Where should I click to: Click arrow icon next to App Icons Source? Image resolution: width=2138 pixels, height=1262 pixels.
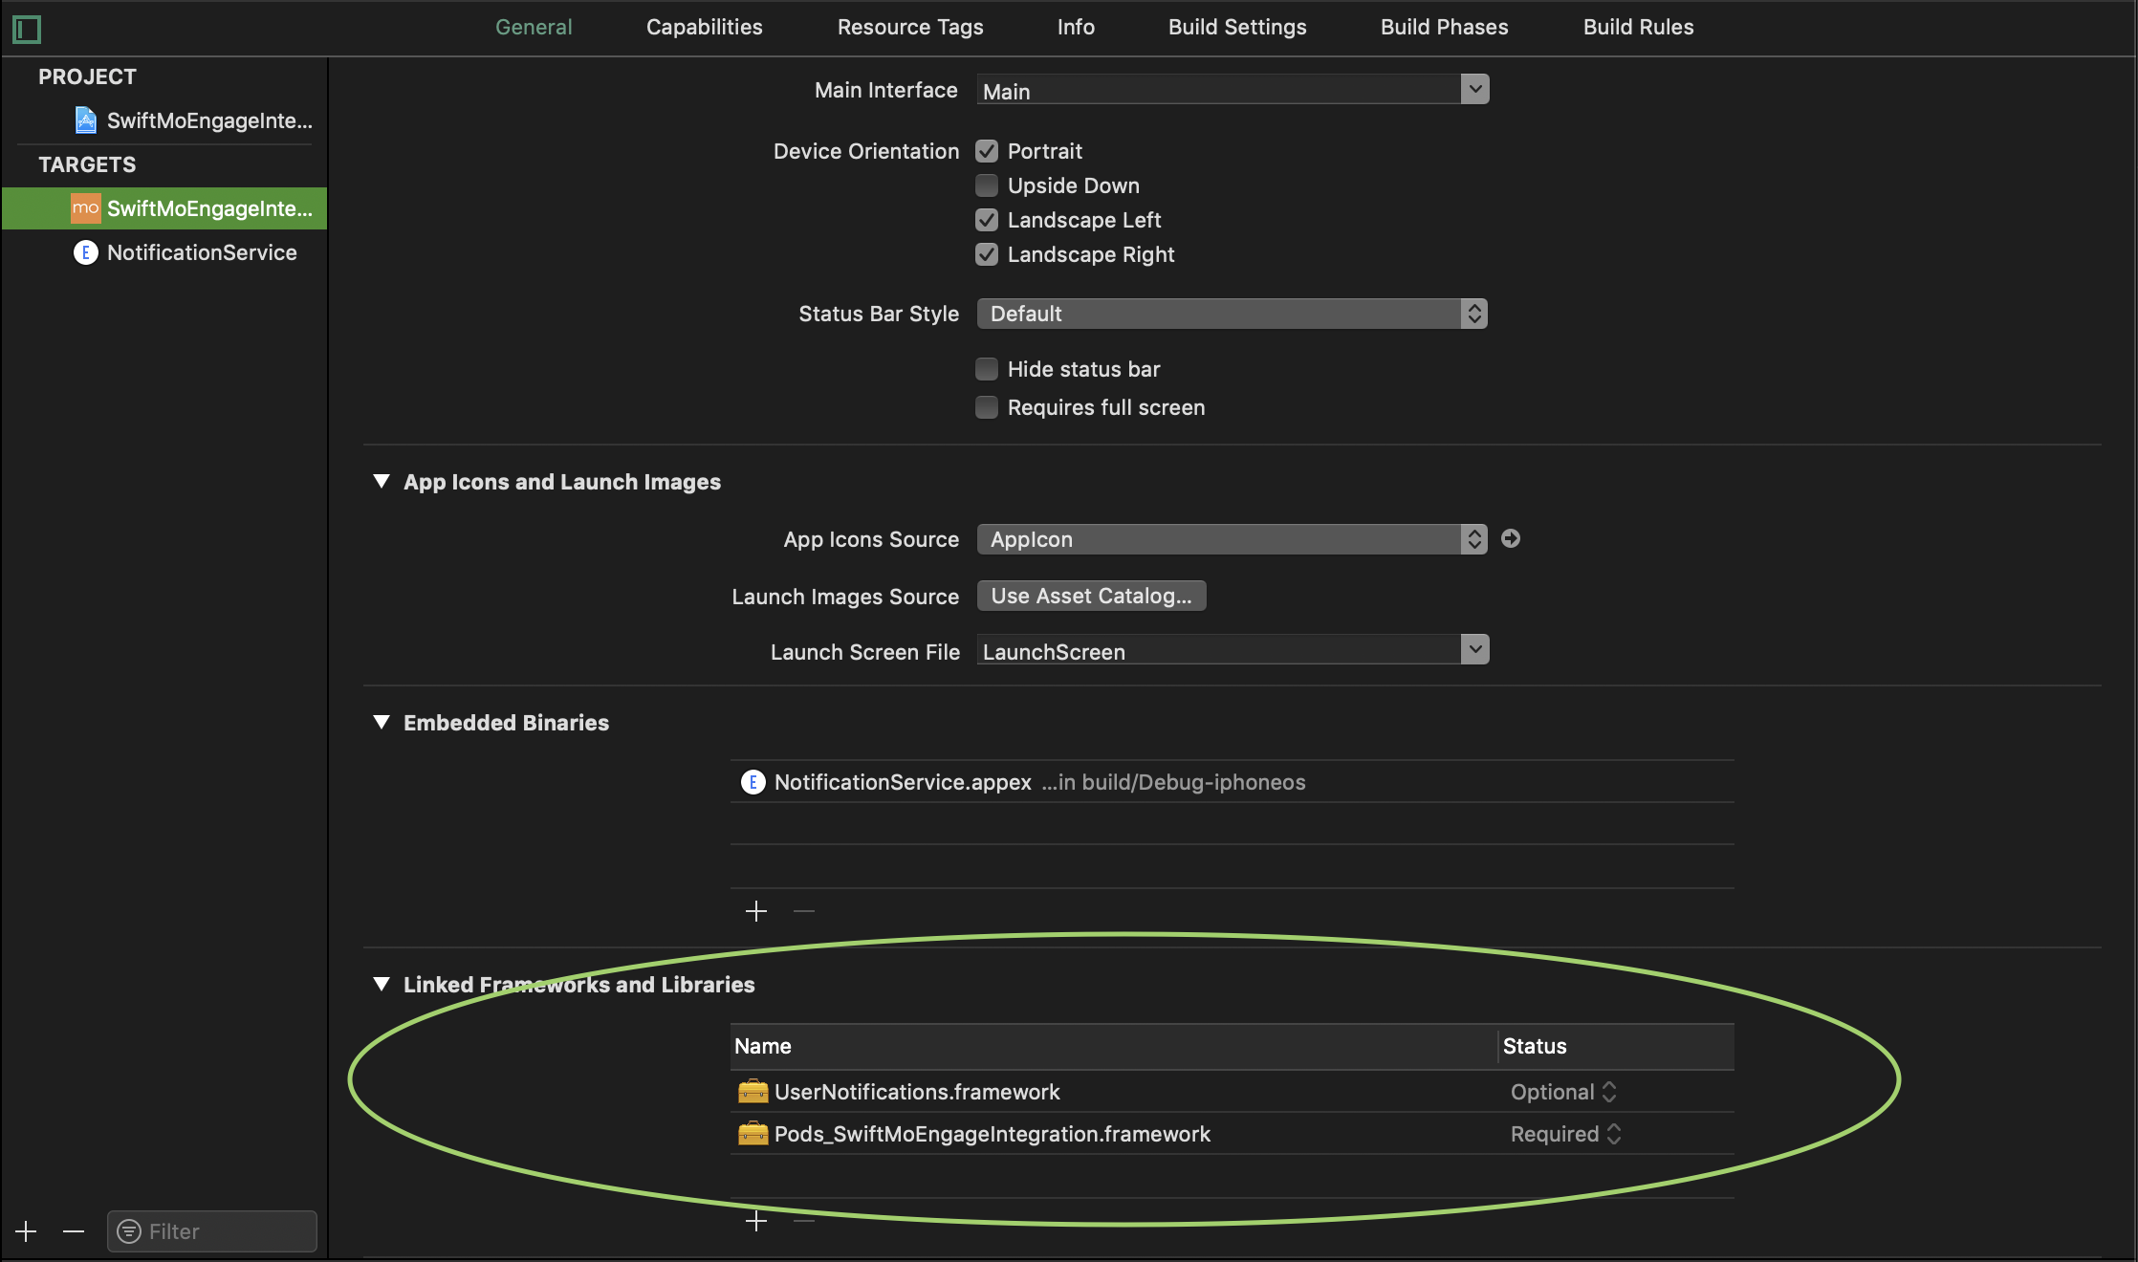tap(1511, 539)
